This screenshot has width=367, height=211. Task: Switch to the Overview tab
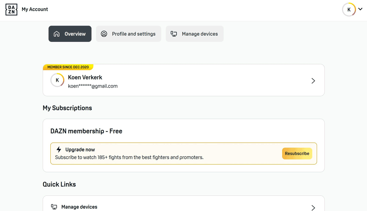pyautogui.click(x=70, y=34)
